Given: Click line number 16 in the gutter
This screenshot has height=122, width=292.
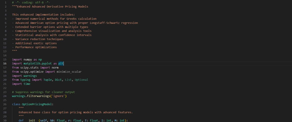Looking at the screenshot, I should click(5, 63).
